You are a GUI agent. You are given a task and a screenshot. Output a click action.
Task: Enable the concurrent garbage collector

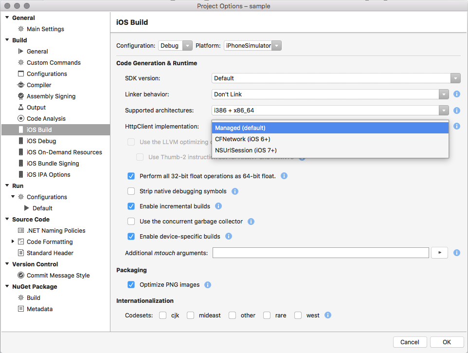[x=131, y=222]
